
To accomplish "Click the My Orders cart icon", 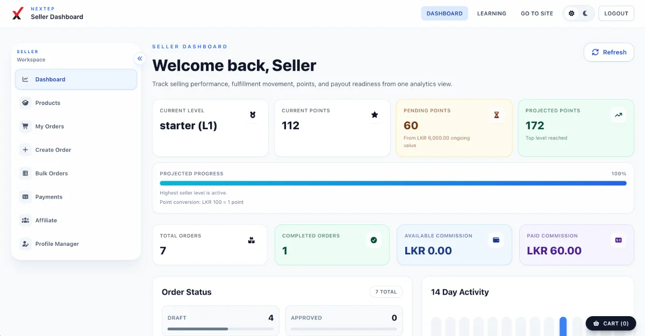I will click(x=25, y=127).
